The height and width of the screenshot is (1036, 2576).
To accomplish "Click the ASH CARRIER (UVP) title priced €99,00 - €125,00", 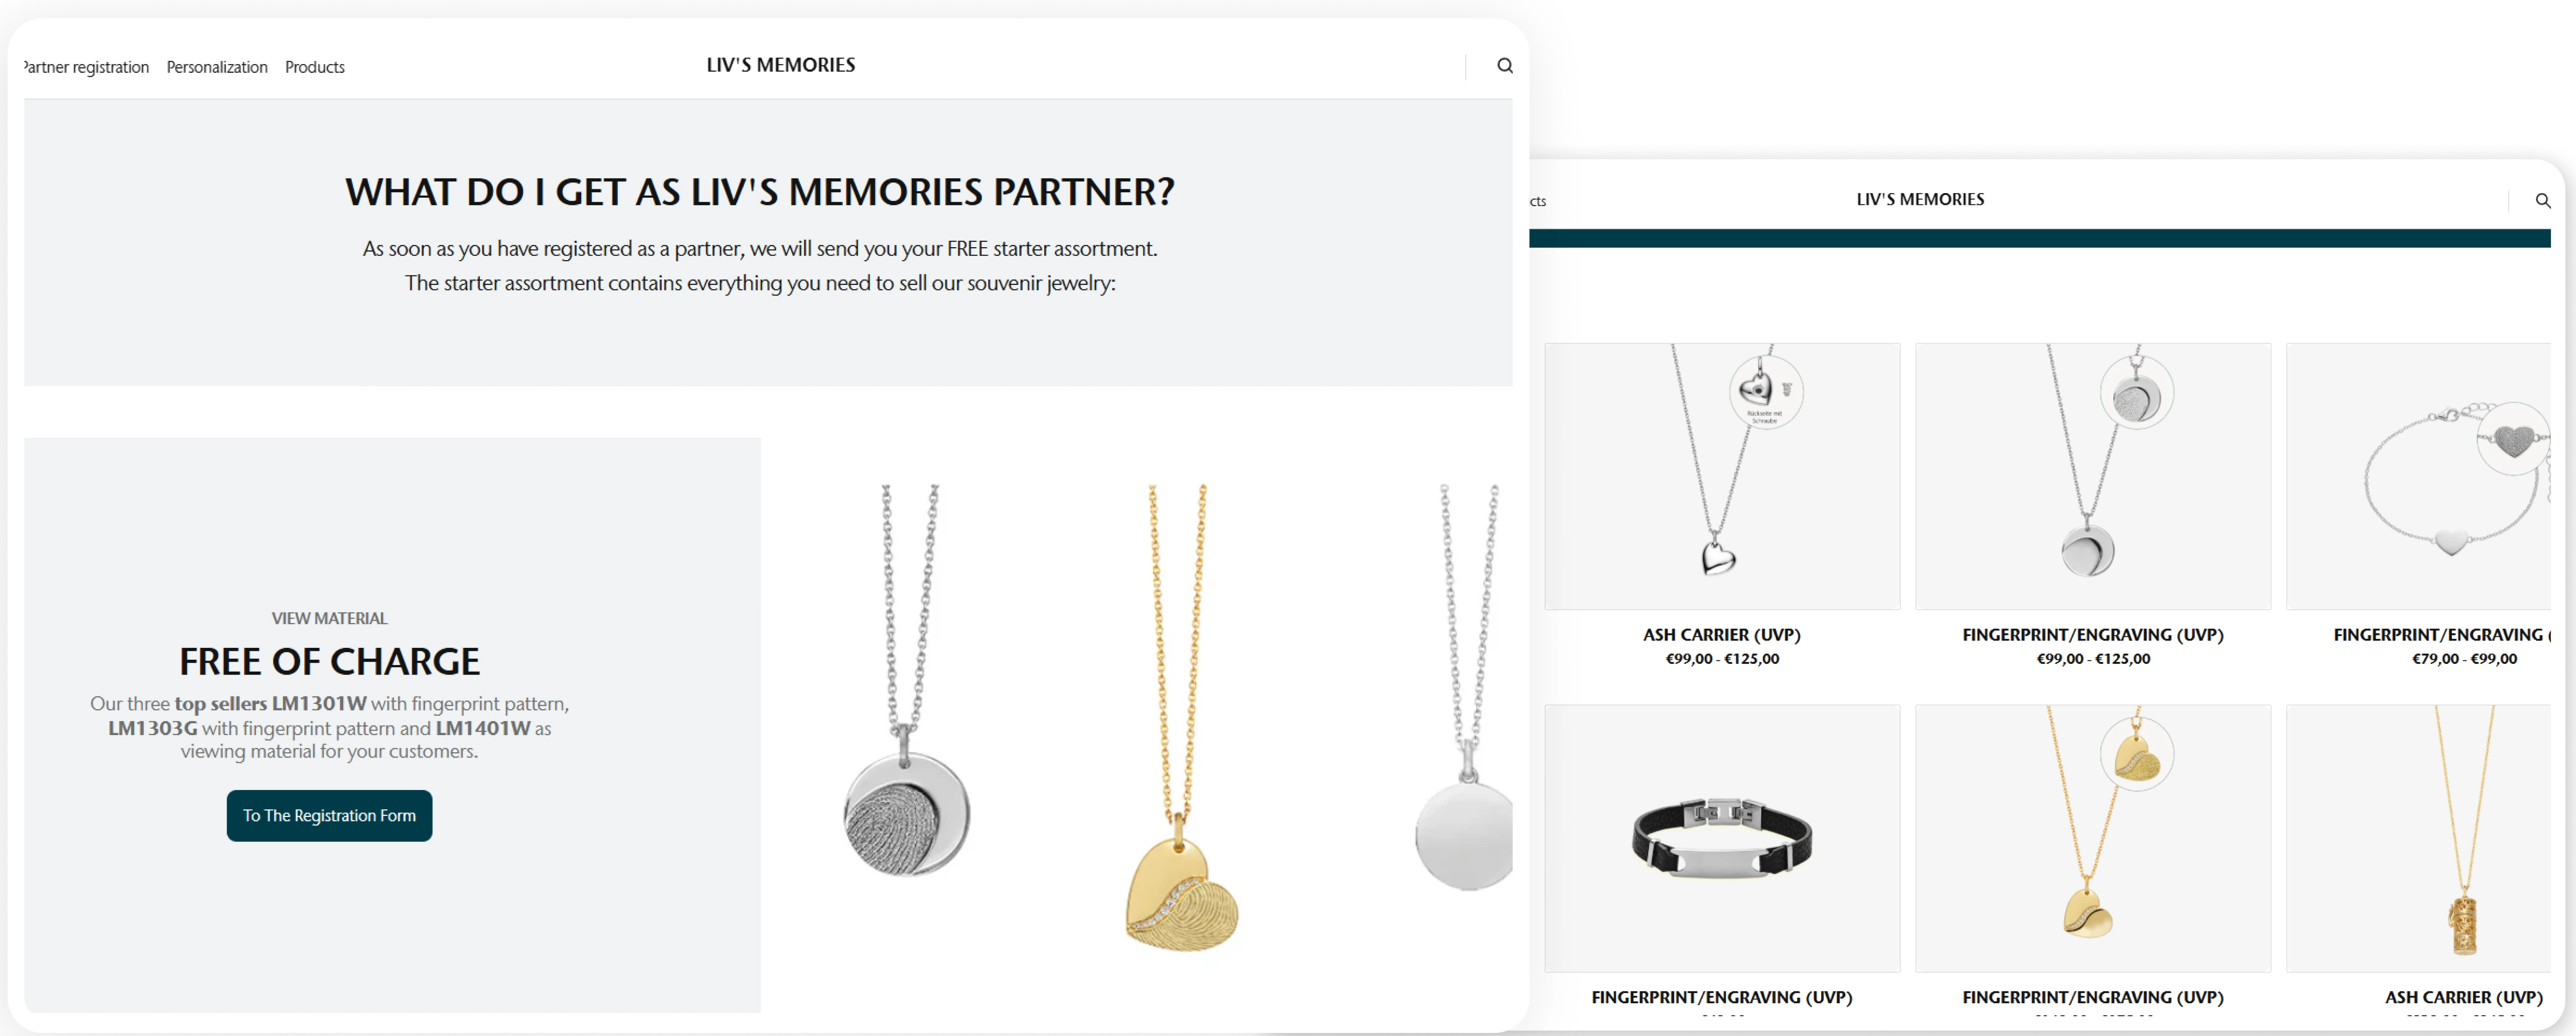I will 1722,635.
